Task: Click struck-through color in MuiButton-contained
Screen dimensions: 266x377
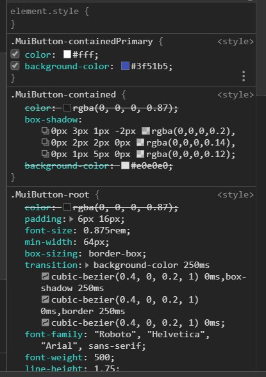Action: (x=101, y=108)
